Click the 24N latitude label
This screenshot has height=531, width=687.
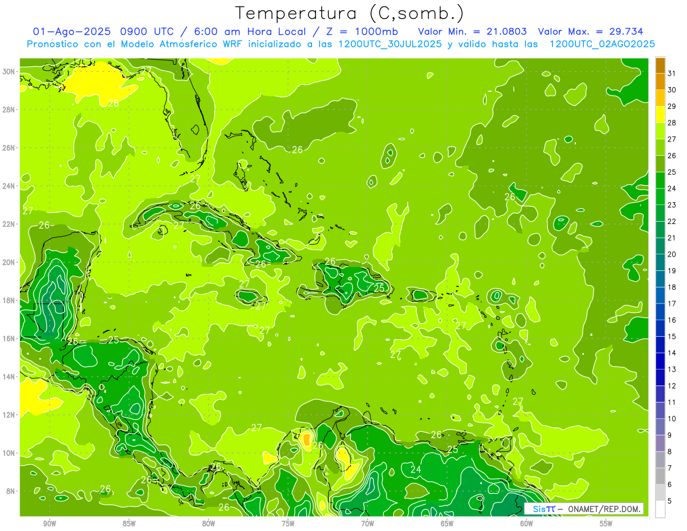coord(10,186)
